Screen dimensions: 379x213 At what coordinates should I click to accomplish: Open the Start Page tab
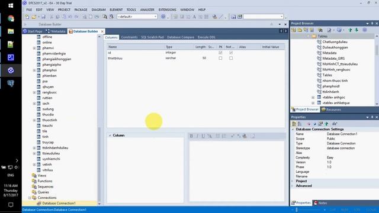[x=33, y=31]
